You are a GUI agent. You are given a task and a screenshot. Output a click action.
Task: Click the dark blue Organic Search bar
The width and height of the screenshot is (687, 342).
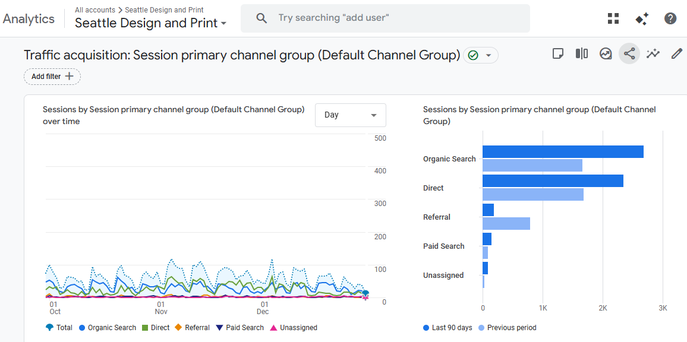pyautogui.click(x=562, y=152)
